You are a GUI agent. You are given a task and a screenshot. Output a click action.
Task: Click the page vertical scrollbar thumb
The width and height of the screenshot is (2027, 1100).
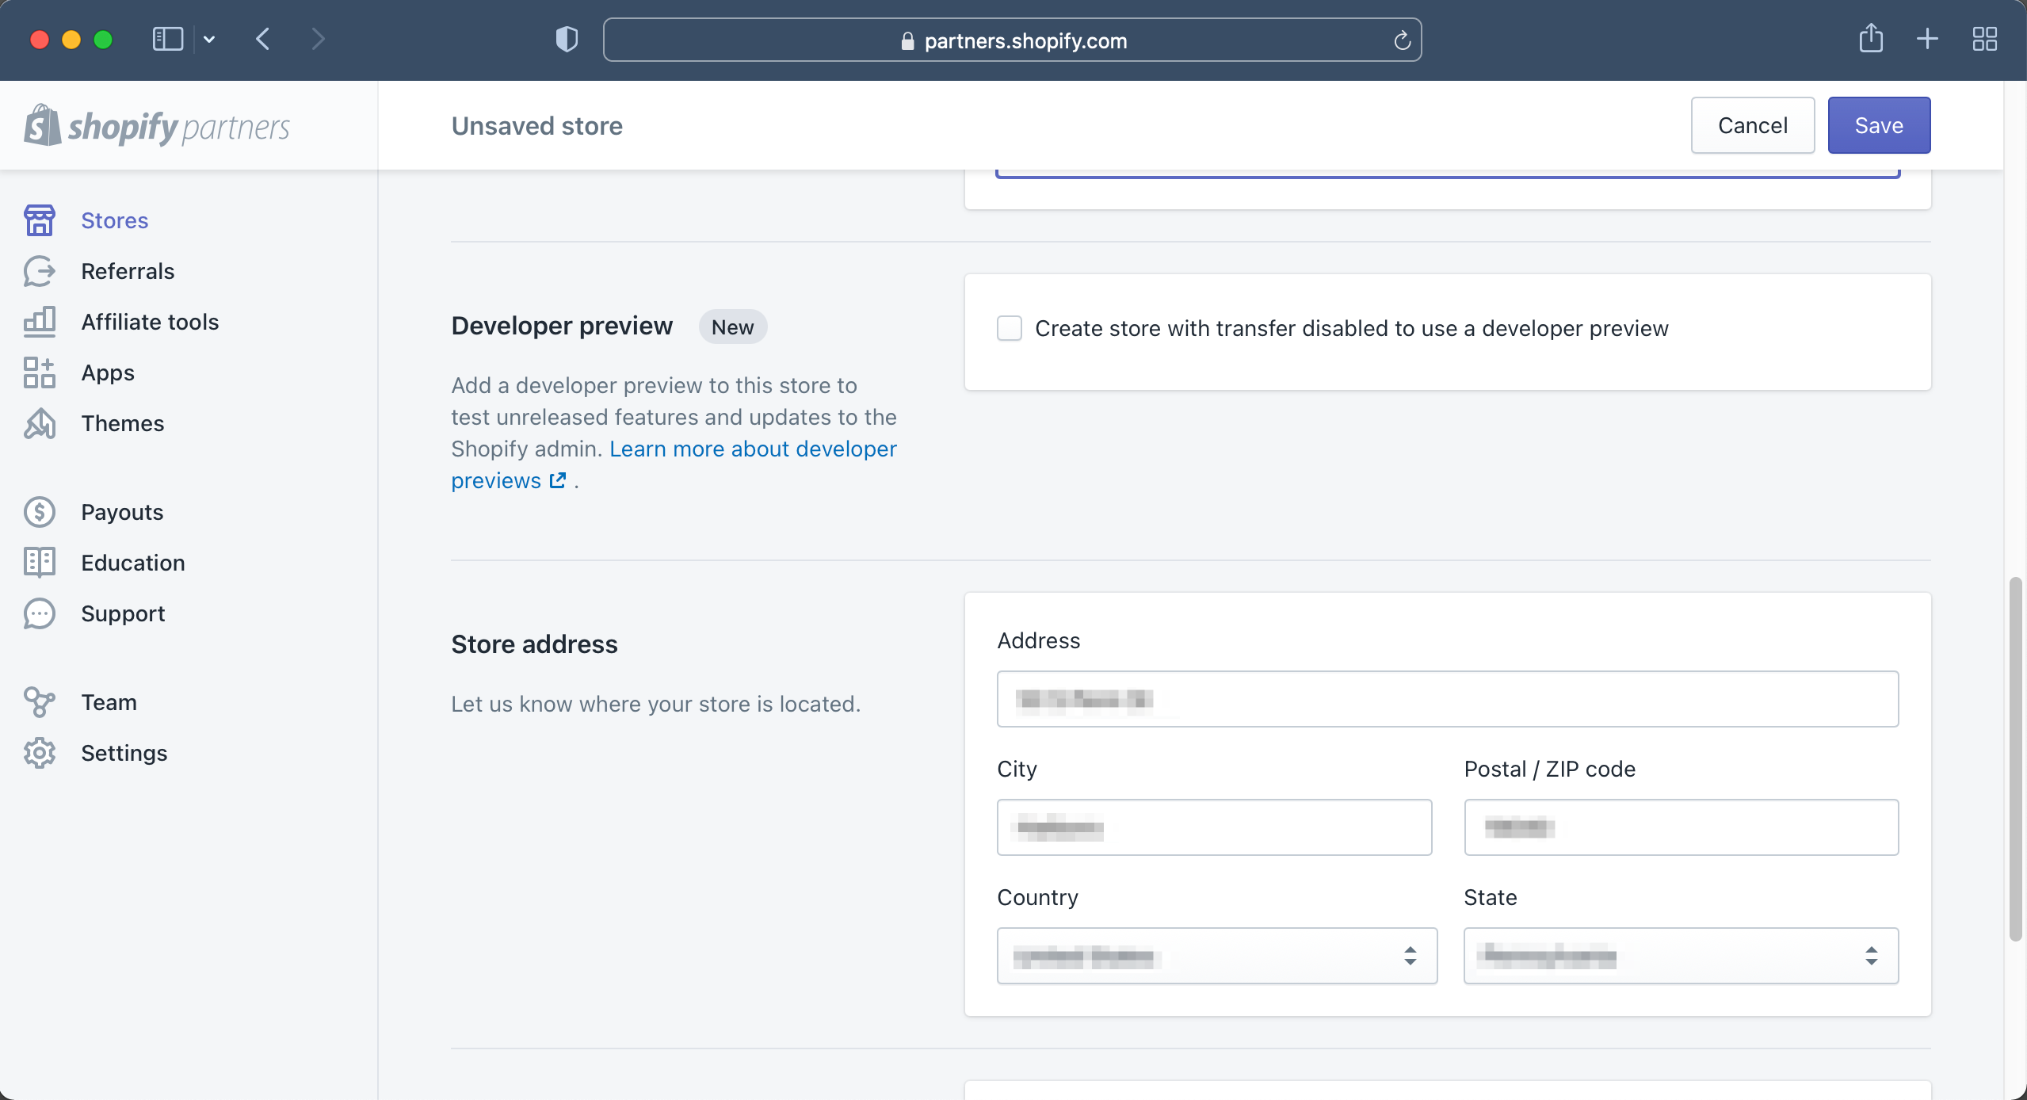pyautogui.click(x=2015, y=758)
